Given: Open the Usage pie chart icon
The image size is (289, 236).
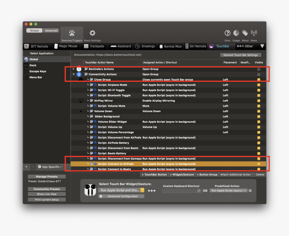Looking at the screenshot, I should tap(236, 33).
